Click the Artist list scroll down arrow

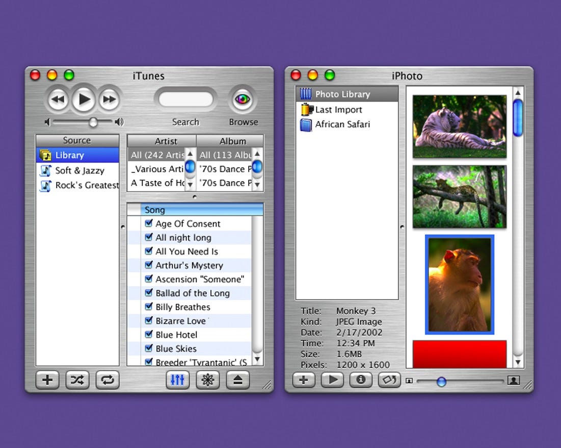[191, 185]
